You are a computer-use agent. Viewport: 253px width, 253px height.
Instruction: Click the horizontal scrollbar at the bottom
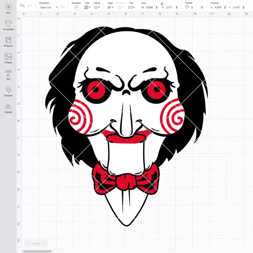[37, 251]
